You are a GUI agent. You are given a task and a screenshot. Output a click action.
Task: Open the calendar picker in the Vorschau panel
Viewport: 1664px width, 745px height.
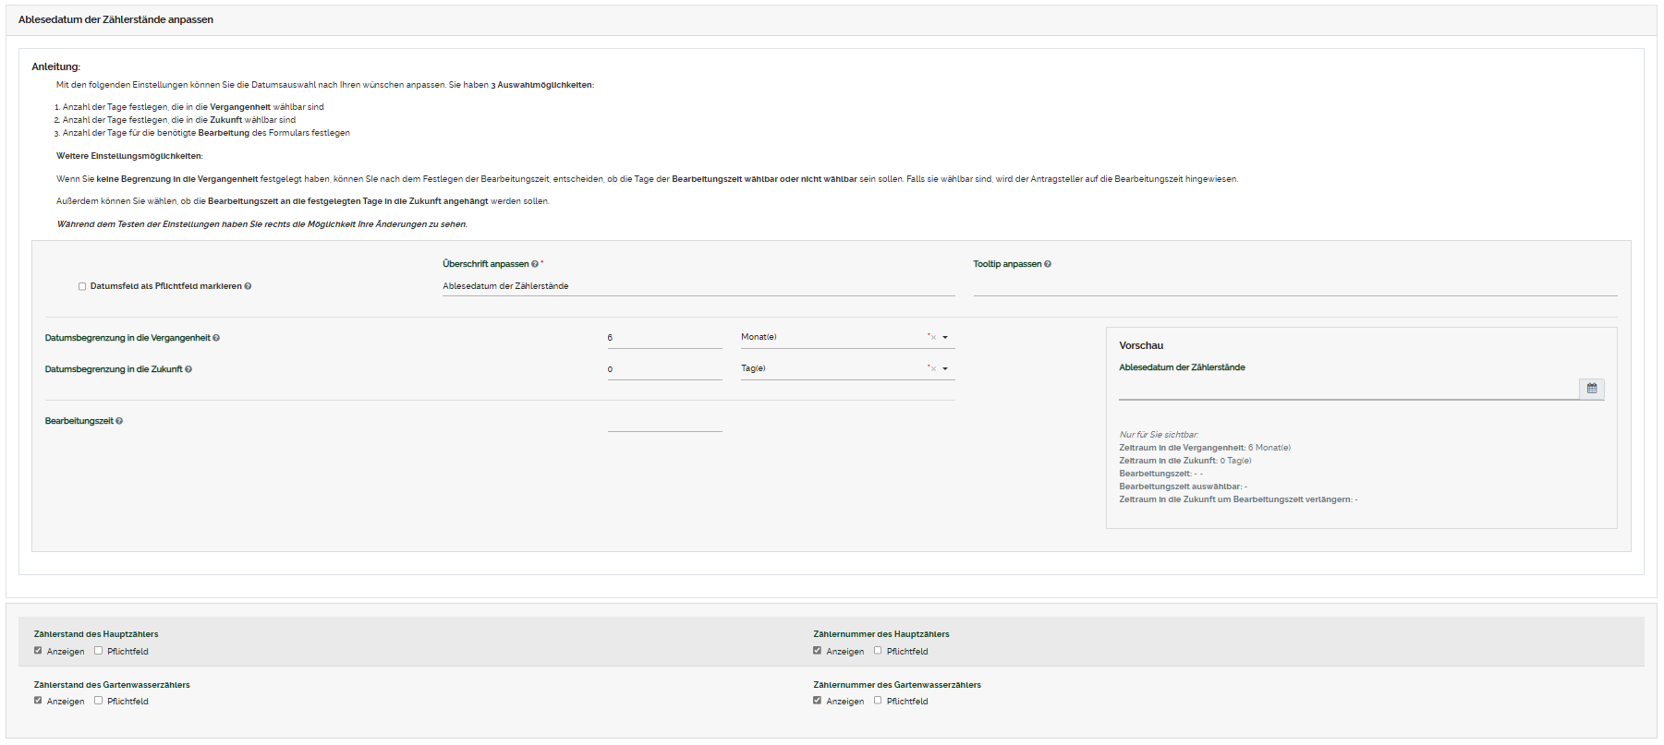[1591, 389]
